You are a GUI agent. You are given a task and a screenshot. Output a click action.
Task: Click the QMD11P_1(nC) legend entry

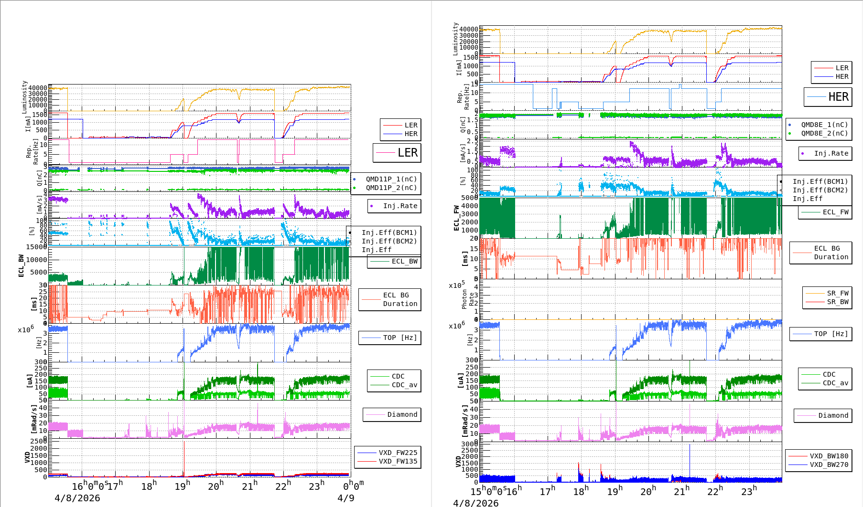click(386, 179)
